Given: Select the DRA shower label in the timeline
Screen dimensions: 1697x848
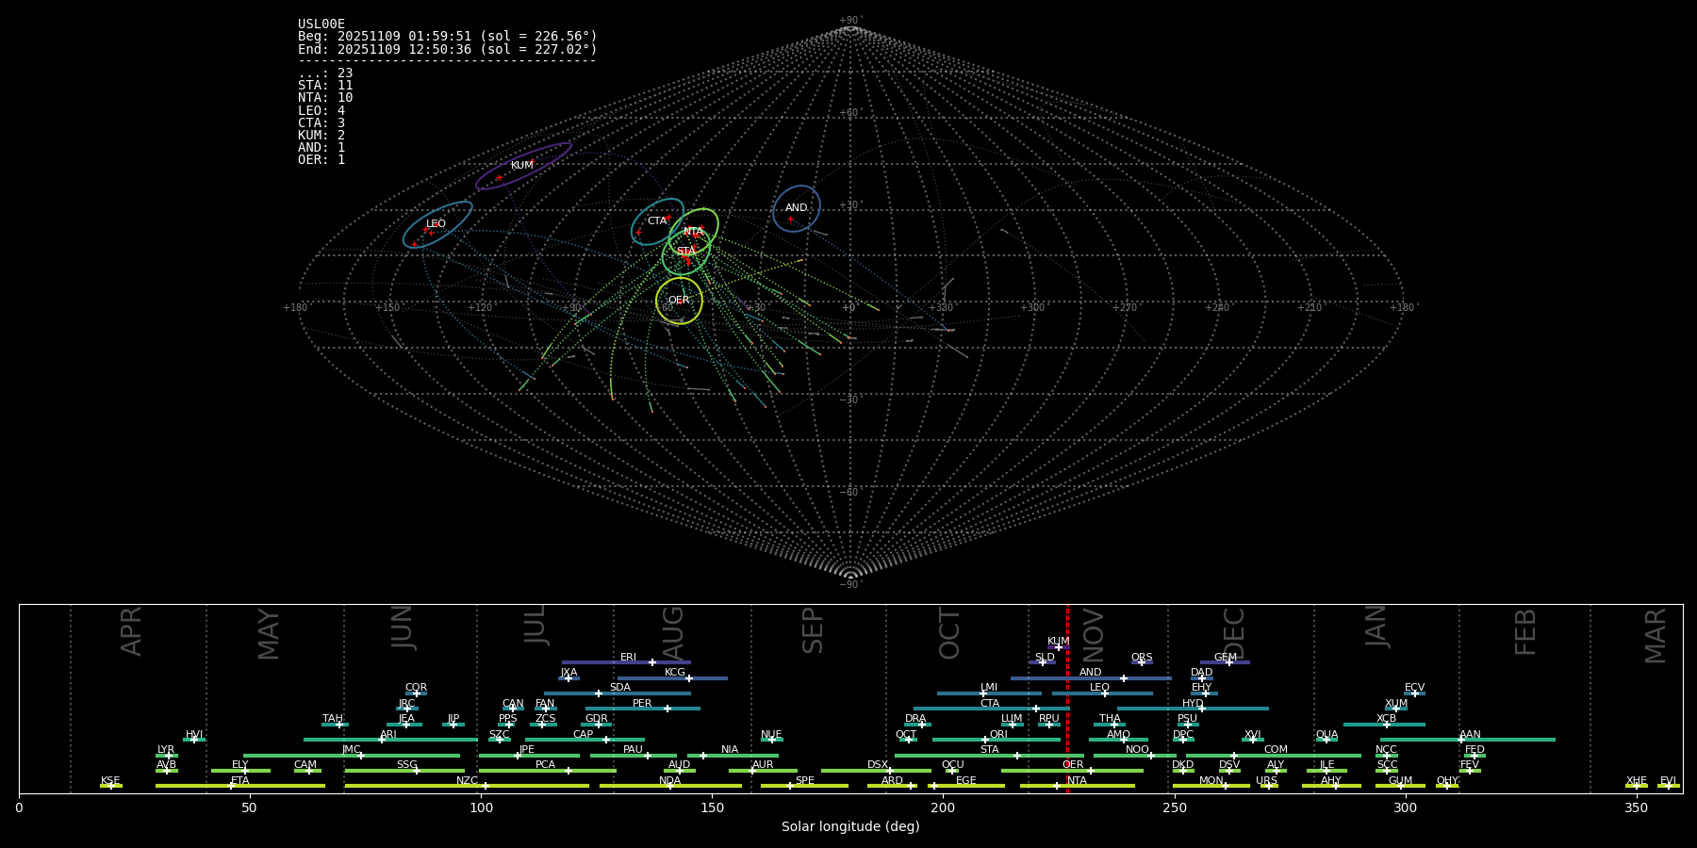Looking at the screenshot, I should [915, 719].
